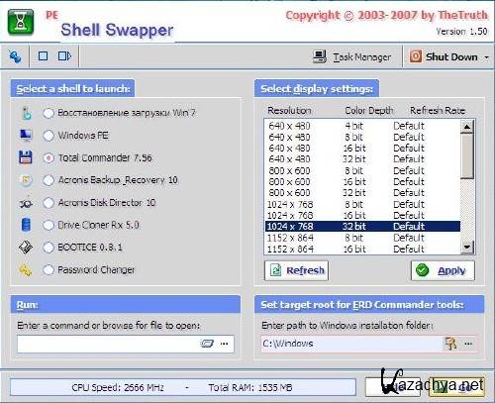
Task: Select the 800 x 600 16 bit row
Action: coord(362,181)
